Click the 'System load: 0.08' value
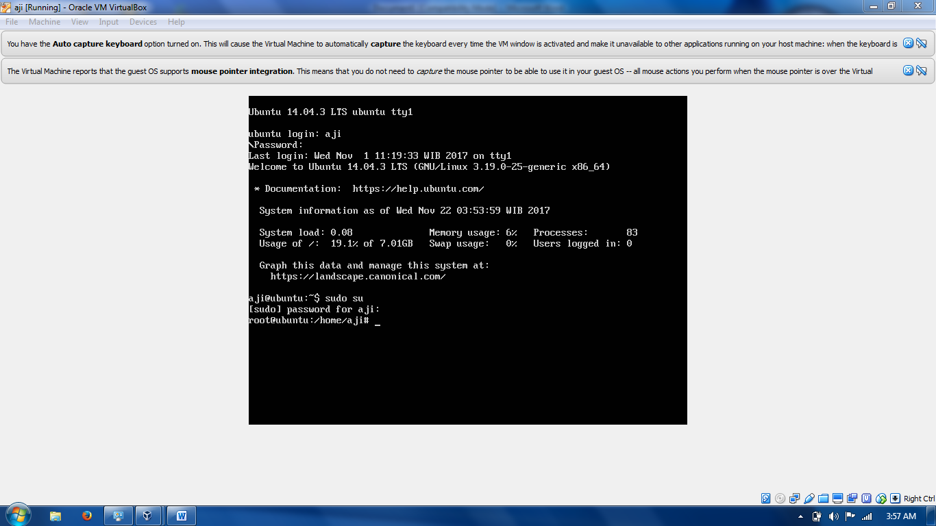Screen dimensions: 936x526 [306, 232]
